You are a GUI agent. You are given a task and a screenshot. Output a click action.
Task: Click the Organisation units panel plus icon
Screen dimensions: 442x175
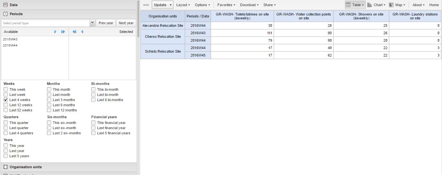click(x=6, y=167)
